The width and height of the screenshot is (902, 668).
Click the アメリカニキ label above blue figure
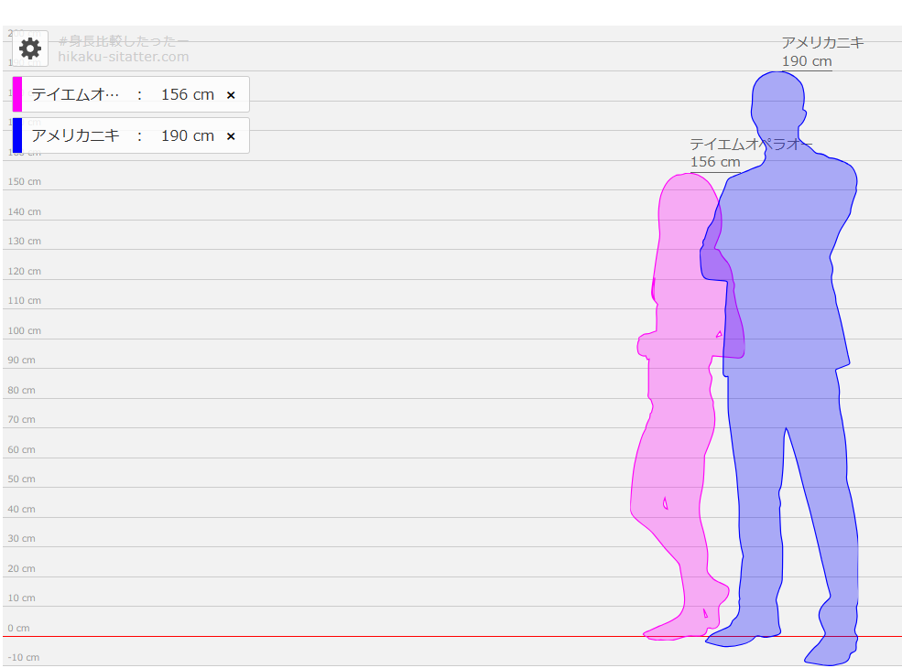(x=821, y=43)
